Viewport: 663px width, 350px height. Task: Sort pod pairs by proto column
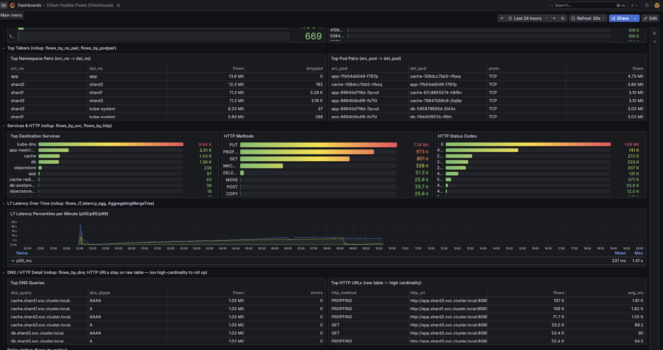[494, 69]
